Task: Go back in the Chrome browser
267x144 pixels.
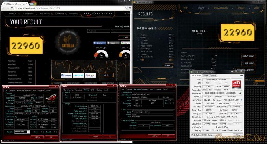Action: pos(4,8)
